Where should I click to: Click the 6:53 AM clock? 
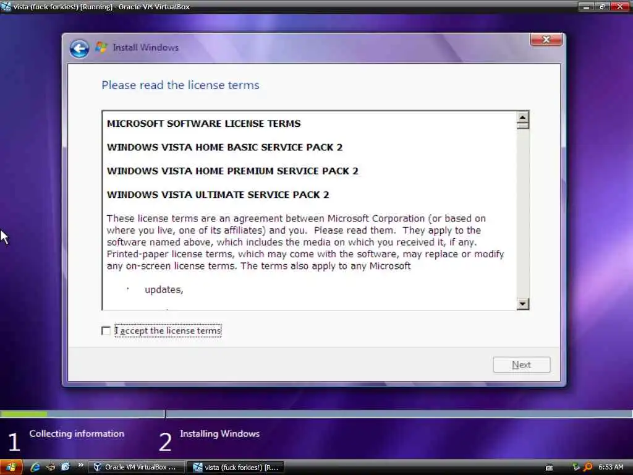tap(611, 468)
